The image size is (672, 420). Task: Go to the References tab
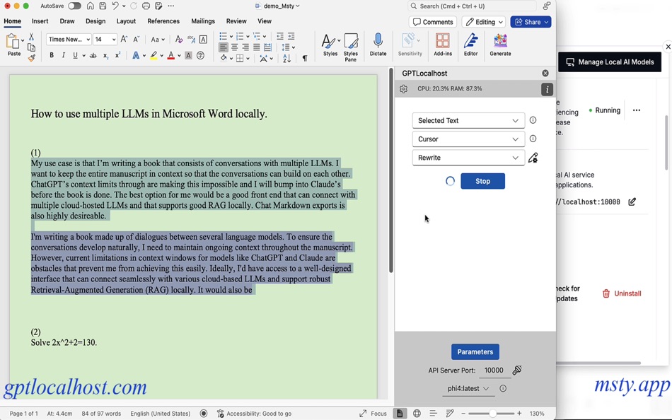tap(163, 21)
